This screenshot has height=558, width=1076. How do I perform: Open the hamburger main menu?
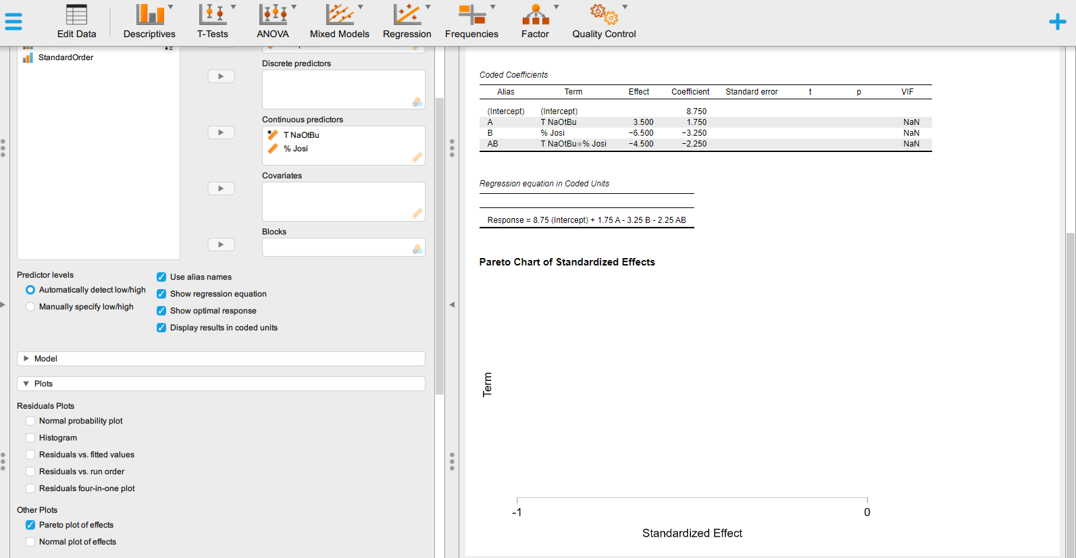pyautogui.click(x=14, y=22)
